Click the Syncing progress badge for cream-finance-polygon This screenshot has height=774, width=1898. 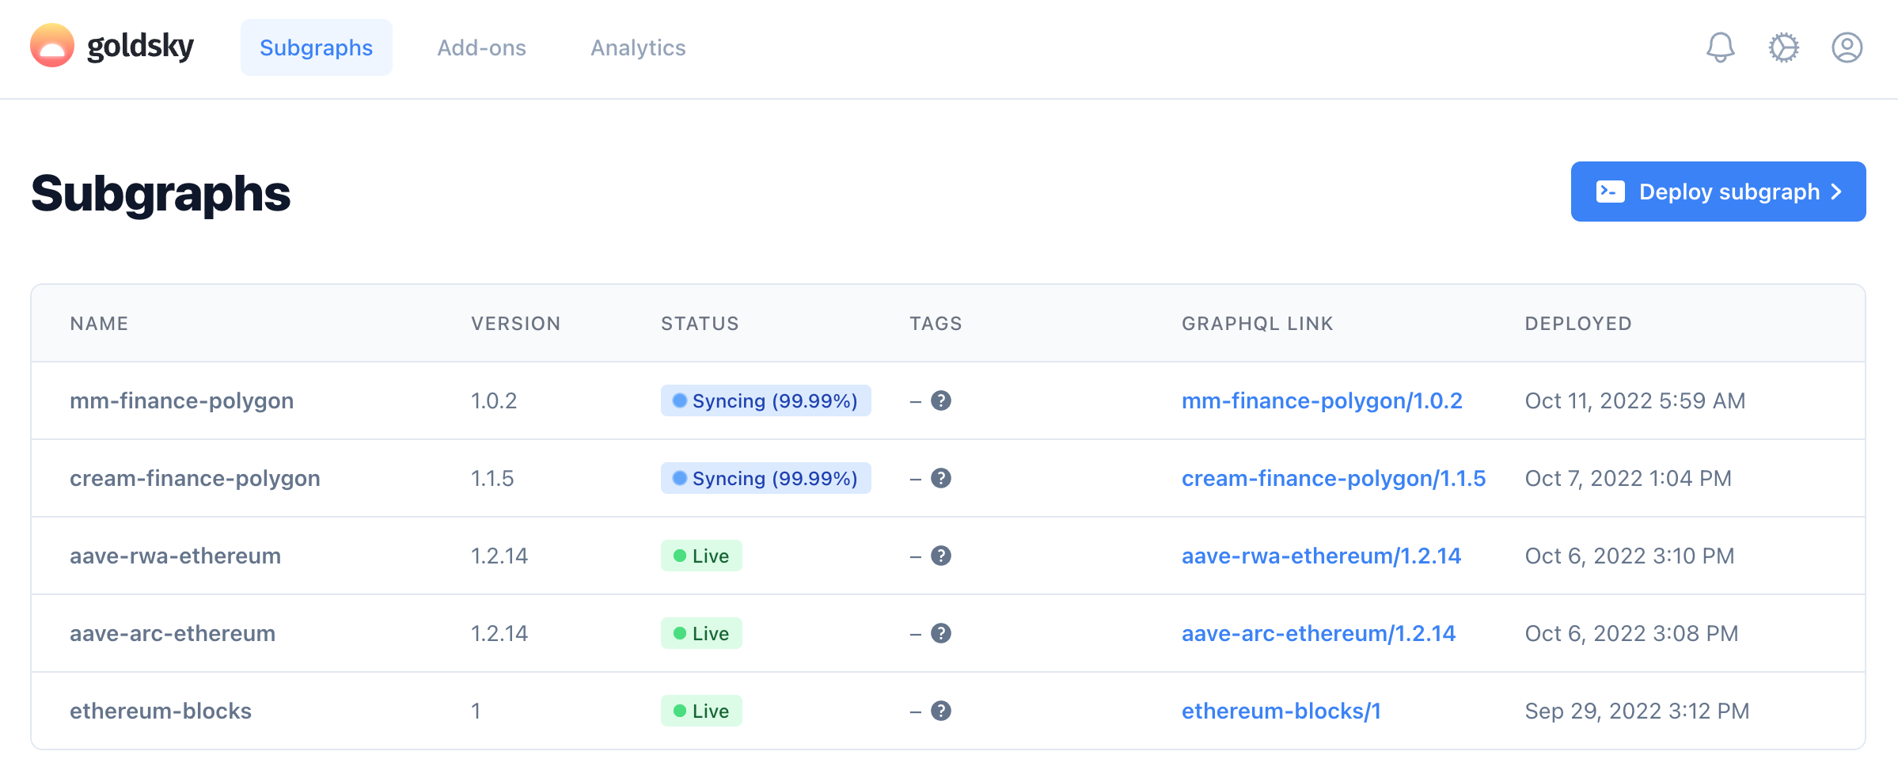765,478
